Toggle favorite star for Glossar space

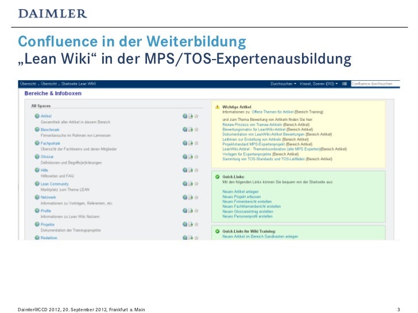[x=196, y=156]
